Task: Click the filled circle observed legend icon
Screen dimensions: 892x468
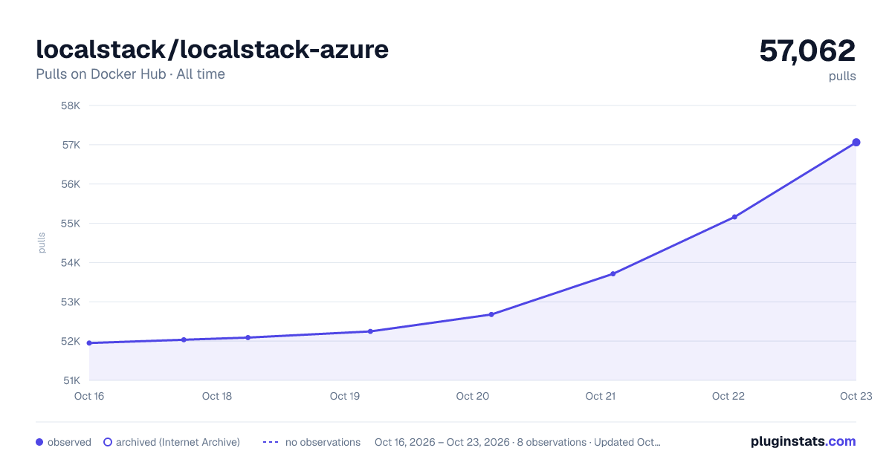Action: 39,442
